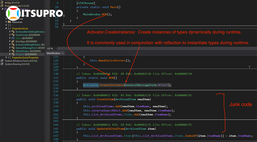The height and width of the screenshot is (142, 257).
Task: Click the Program class icon
Action: (13, 54)
